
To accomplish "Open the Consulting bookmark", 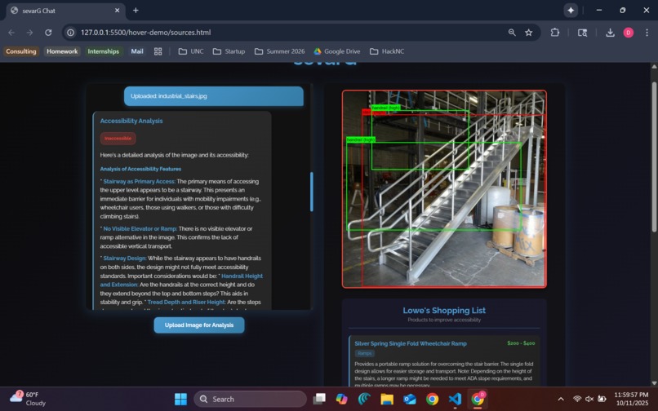I will click(21, 51).
